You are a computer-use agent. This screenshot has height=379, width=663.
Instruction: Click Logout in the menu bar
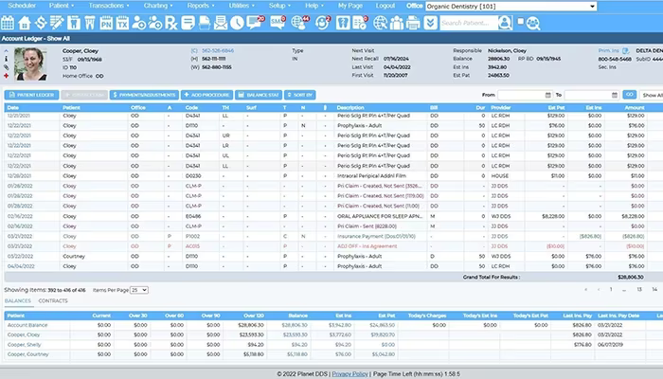click(385, 6)
